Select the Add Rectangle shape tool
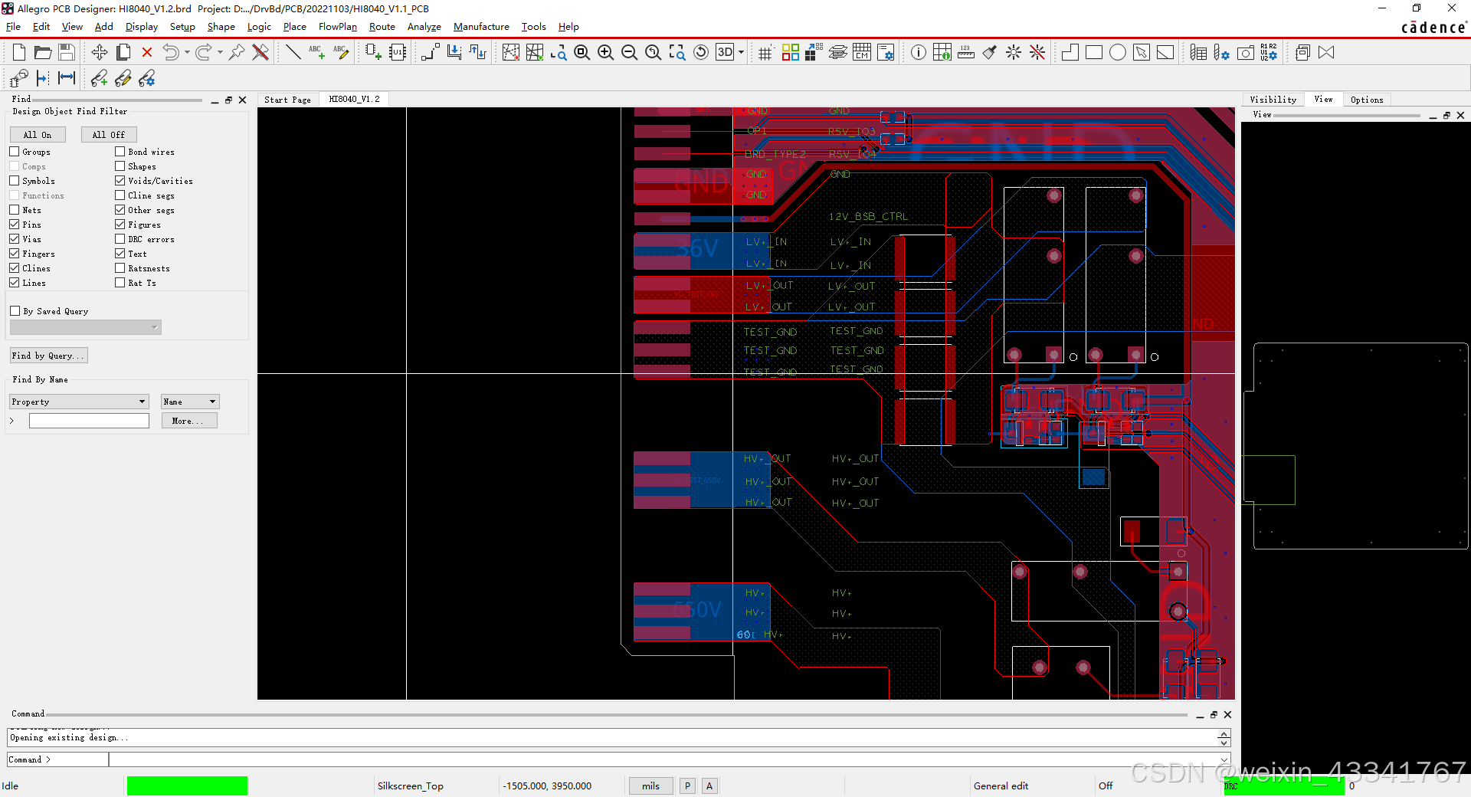The image size is (1471, 797). pos(1094,52)
